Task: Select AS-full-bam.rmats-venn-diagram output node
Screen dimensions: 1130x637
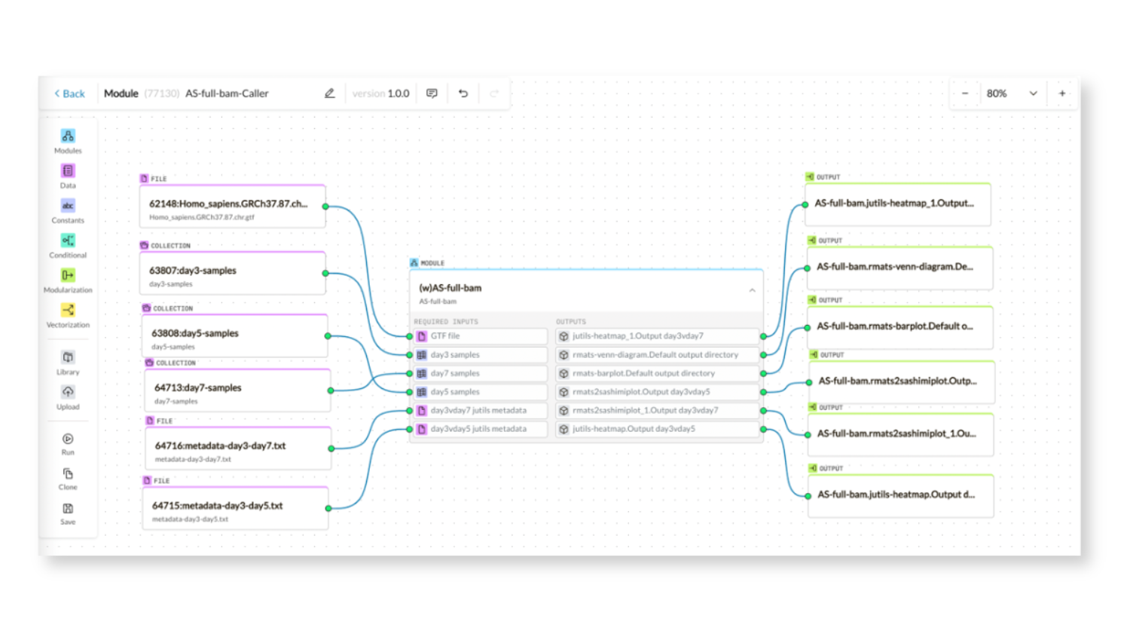Action: [899, 268]
